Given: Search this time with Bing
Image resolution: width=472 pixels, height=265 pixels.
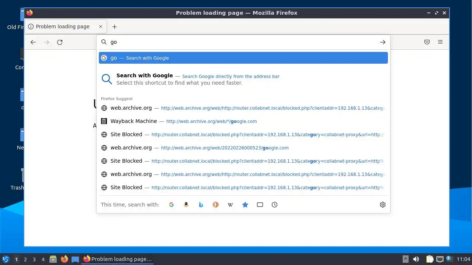Looking at the screenshot, I should click(201, 205).
